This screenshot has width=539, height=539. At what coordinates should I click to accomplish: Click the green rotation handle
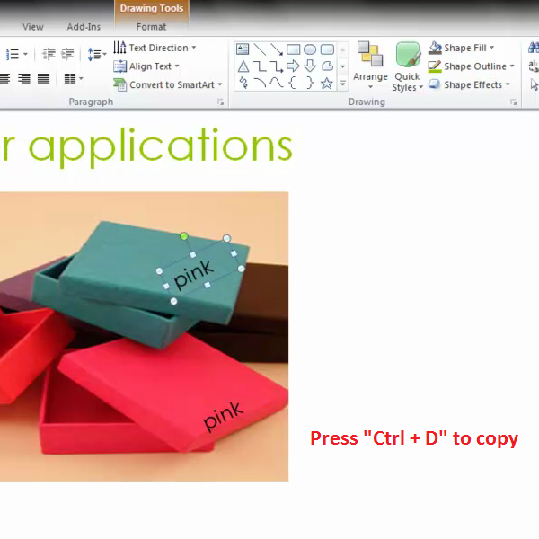point(184,236)
